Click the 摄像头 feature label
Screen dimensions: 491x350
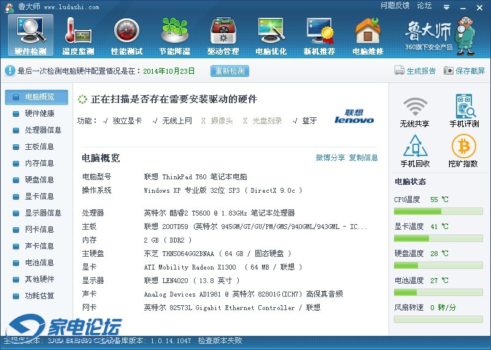(222, 121)
